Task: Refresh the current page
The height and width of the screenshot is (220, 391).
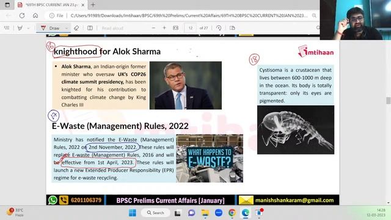Action: click(22, 15)
